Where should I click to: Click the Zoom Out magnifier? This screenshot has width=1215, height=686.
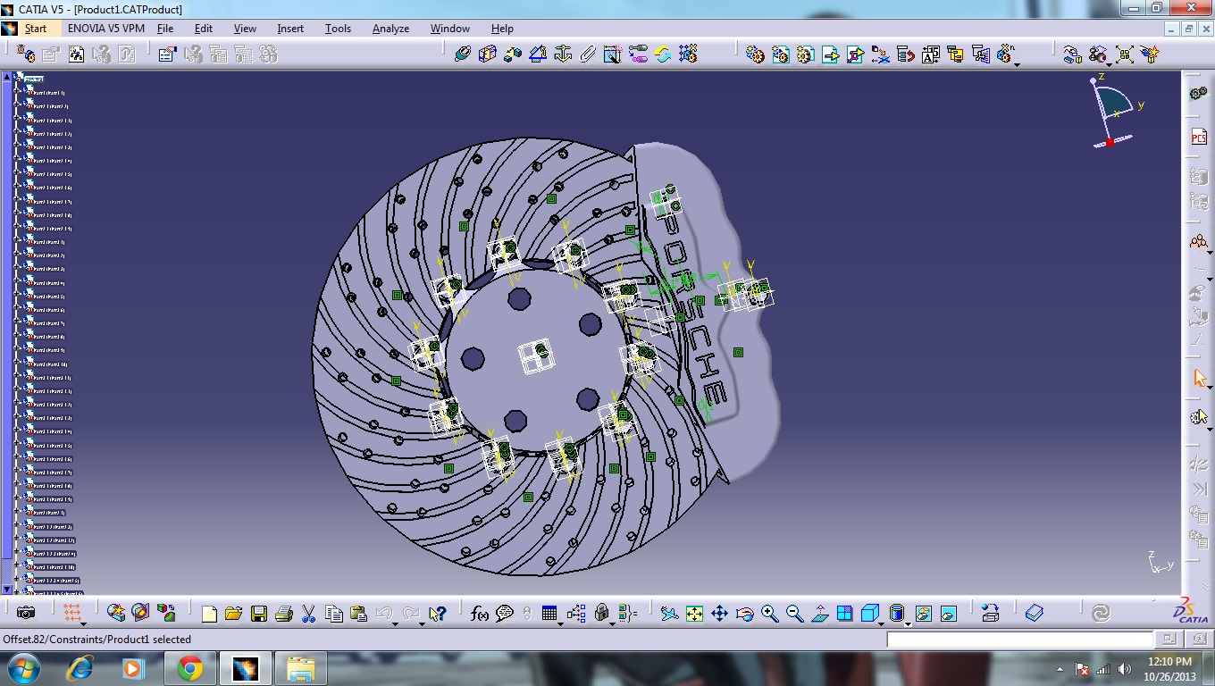point(794,614)
